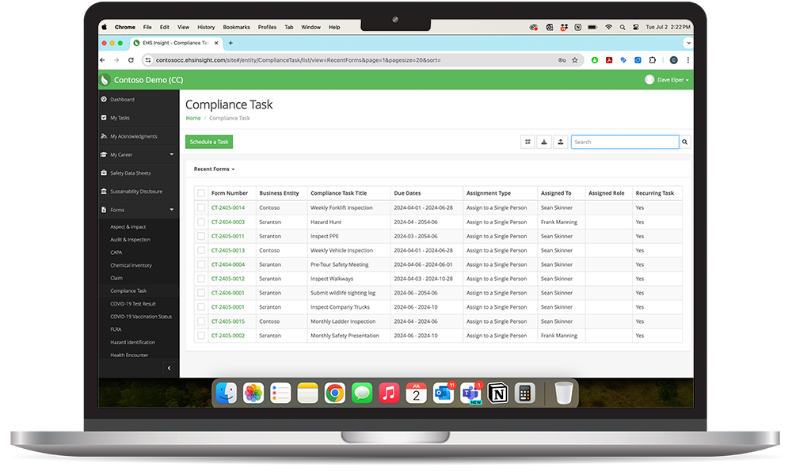This screenshot has width=792, height=475.
Task: Check the select-all checkbox in the table header
Action: coord(201,192)
